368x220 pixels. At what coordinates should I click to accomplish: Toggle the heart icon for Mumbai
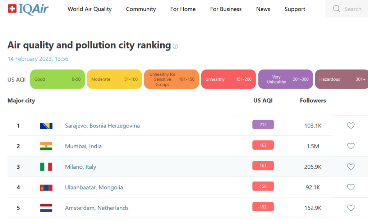click(351, 146)
